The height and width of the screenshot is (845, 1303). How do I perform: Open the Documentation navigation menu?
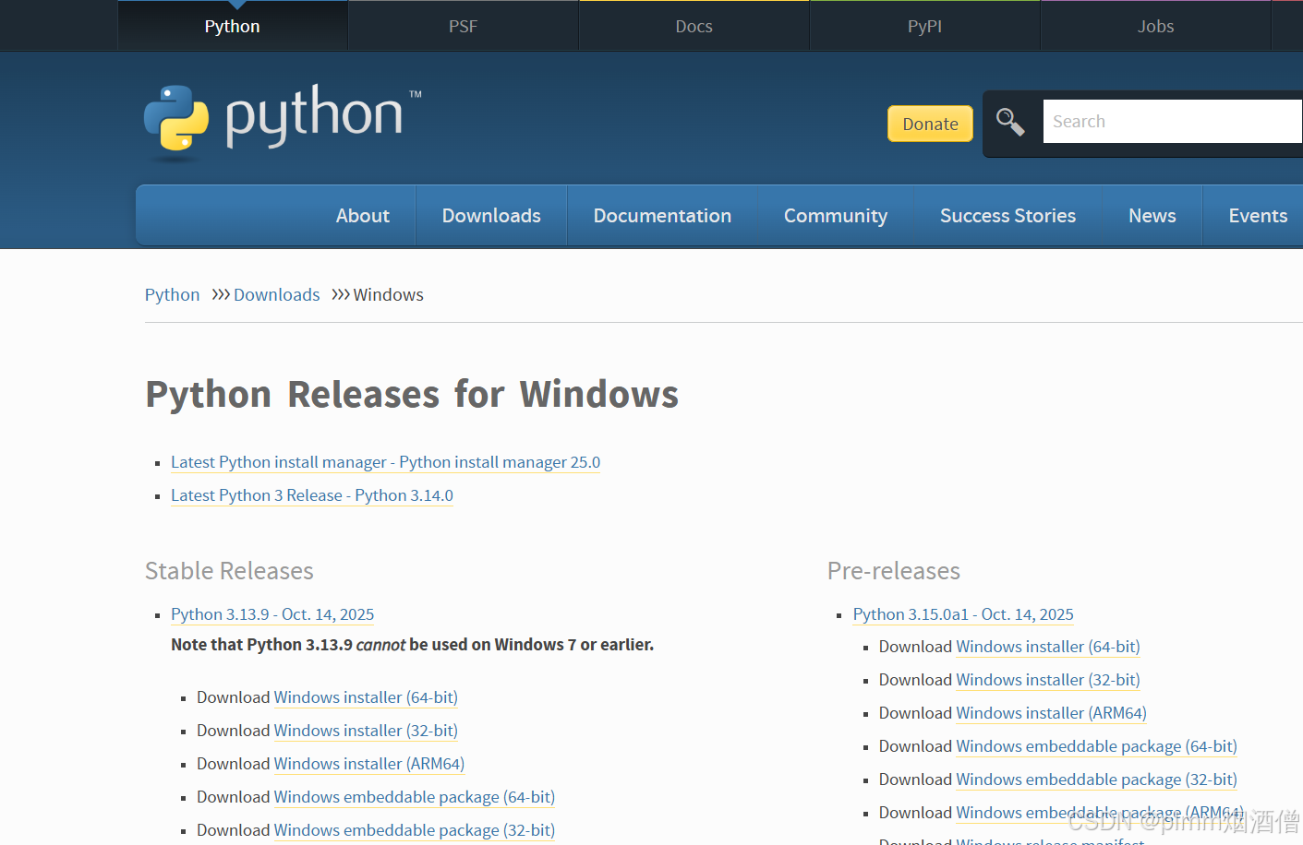coord(662,216)
